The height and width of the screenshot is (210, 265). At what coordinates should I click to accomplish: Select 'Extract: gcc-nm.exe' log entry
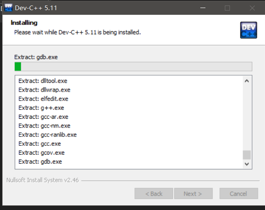click(x=44, y=126)
